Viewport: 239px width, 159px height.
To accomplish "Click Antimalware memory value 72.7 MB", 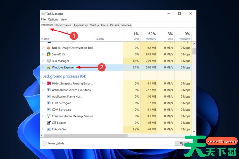I will click(151, 90).
